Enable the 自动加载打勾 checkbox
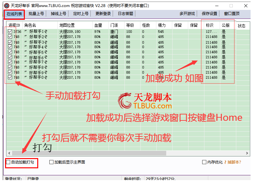The width and height of the screenshot is (256, 182). coord(8,162)
